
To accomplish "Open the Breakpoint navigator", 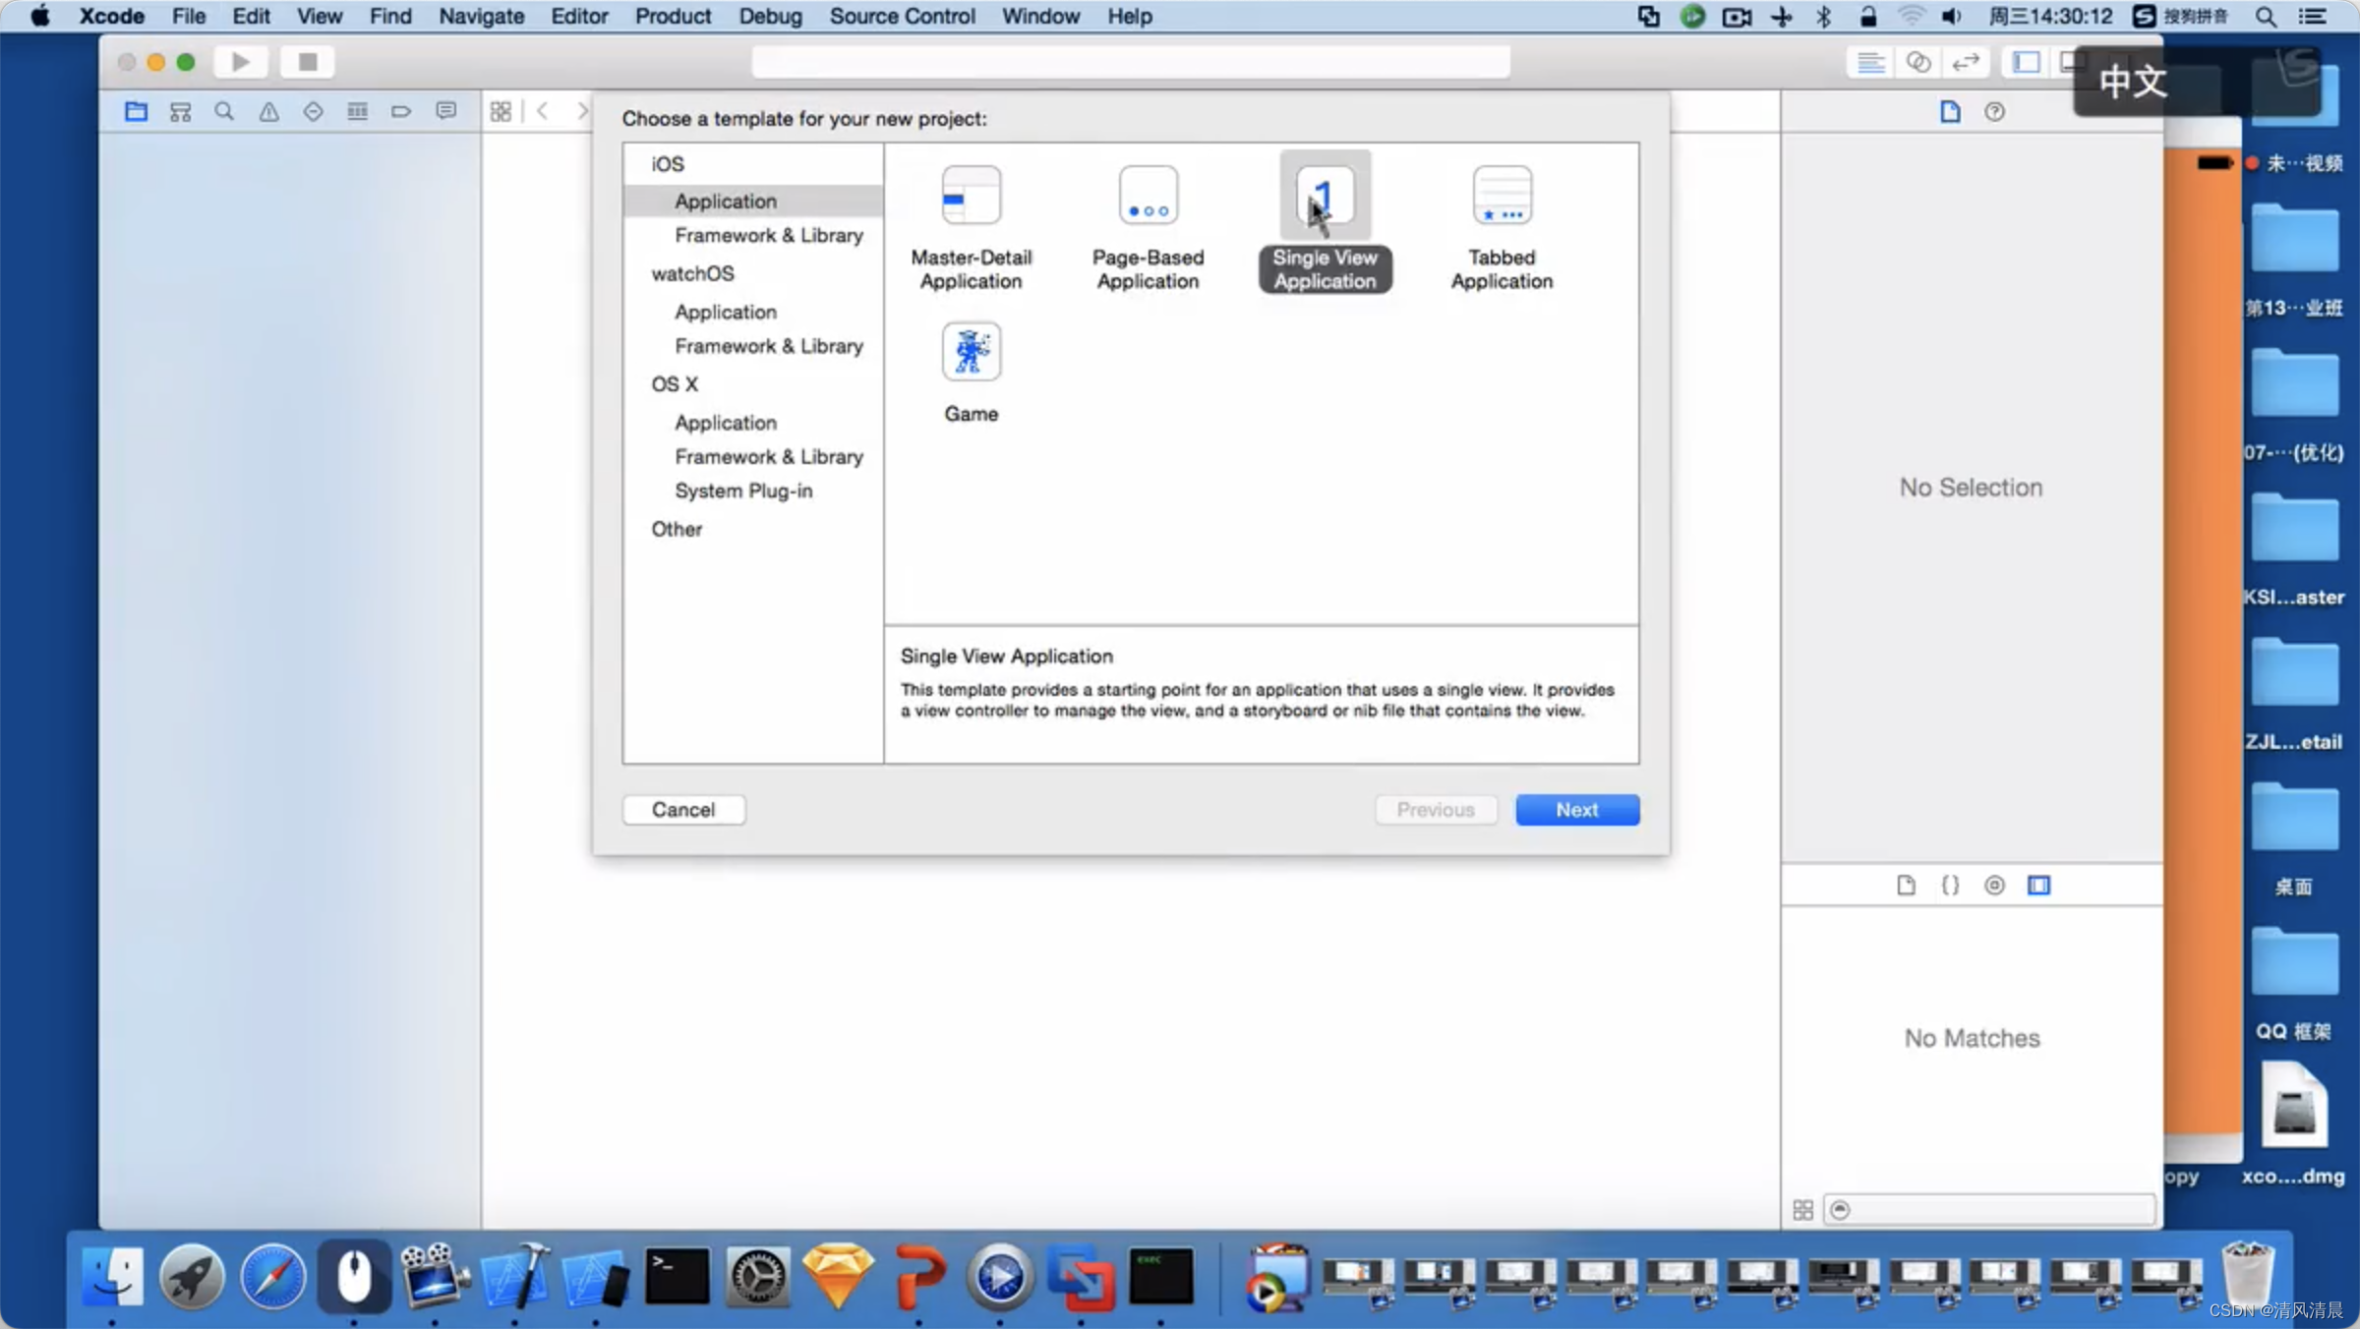I will tap(401, 111).
